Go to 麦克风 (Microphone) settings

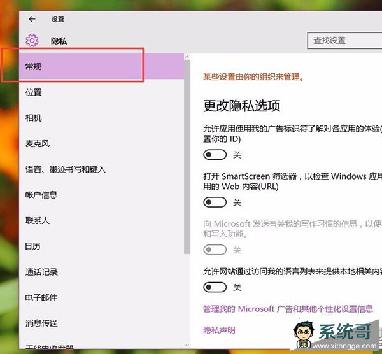[x=38, y=144]
